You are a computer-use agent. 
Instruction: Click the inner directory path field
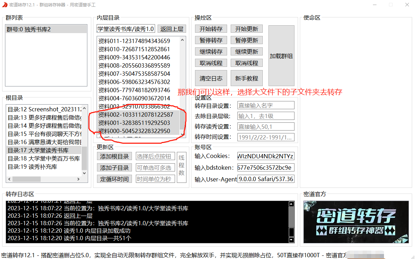pos(126,29)
